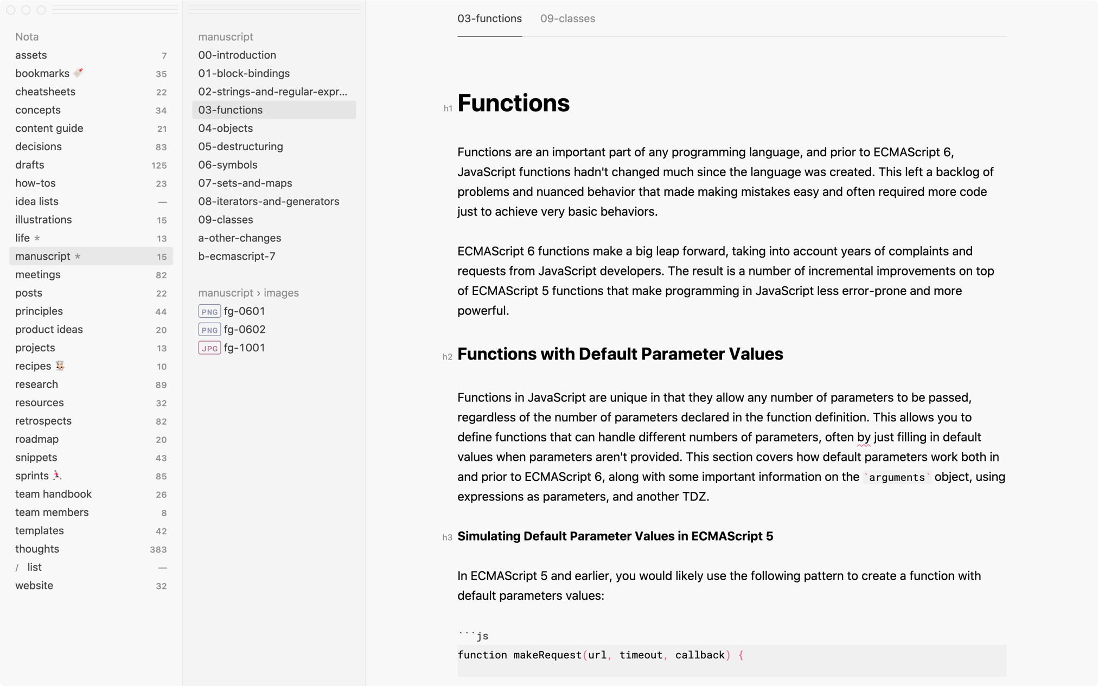Open the 07-sets-and-maps note

pyautogui.click(x=274, y=183)
